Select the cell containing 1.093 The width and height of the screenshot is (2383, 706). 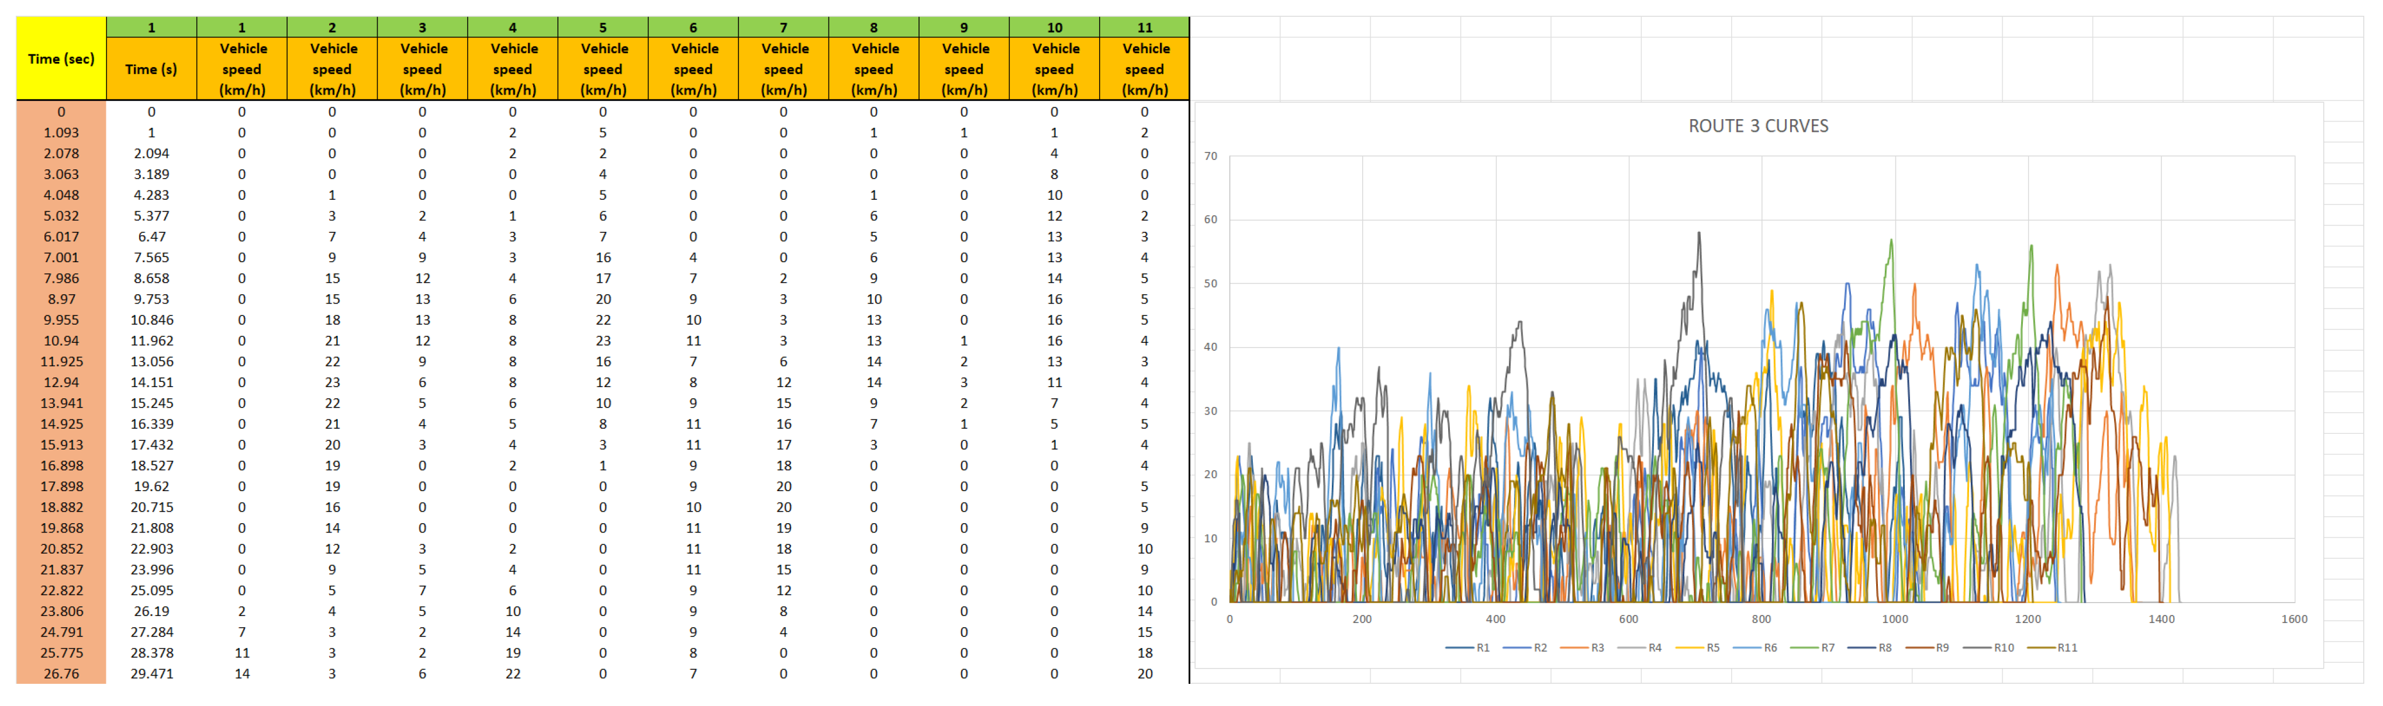pyautogui.click(x=61, y=133)
